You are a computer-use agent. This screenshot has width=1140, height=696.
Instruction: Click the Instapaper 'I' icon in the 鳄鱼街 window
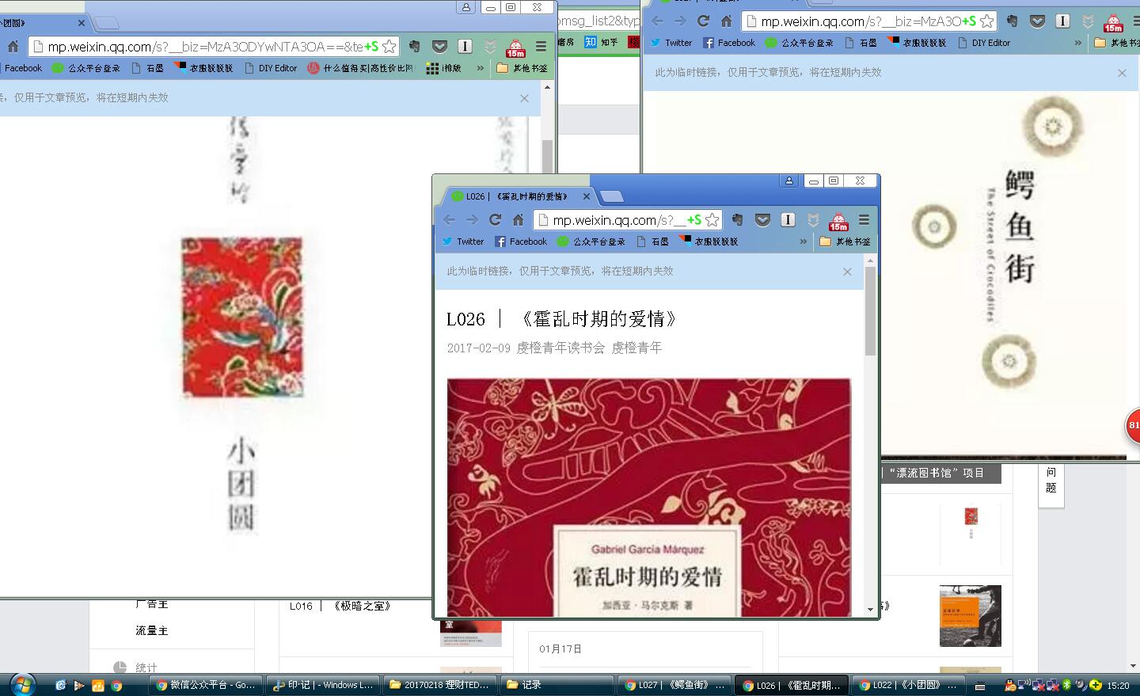[x=1063, y=21]
